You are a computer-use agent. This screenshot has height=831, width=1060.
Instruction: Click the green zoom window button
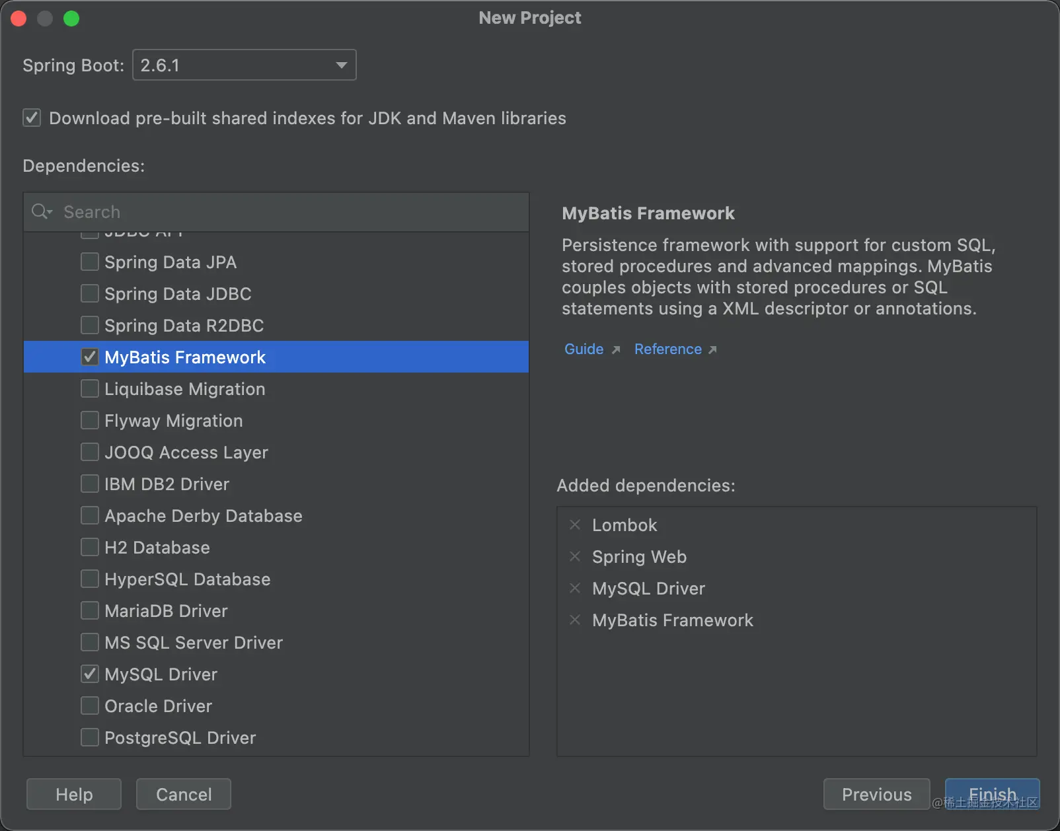[x=71, y=18]
